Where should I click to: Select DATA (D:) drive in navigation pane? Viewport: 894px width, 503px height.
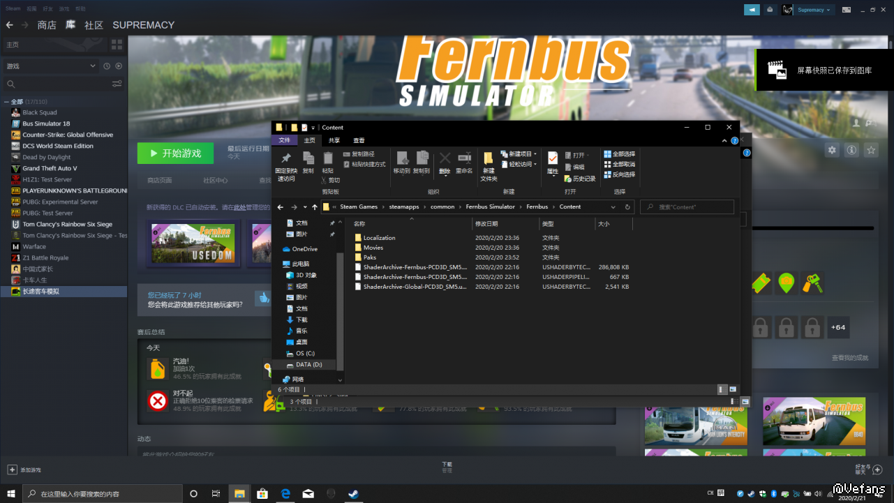308,365
